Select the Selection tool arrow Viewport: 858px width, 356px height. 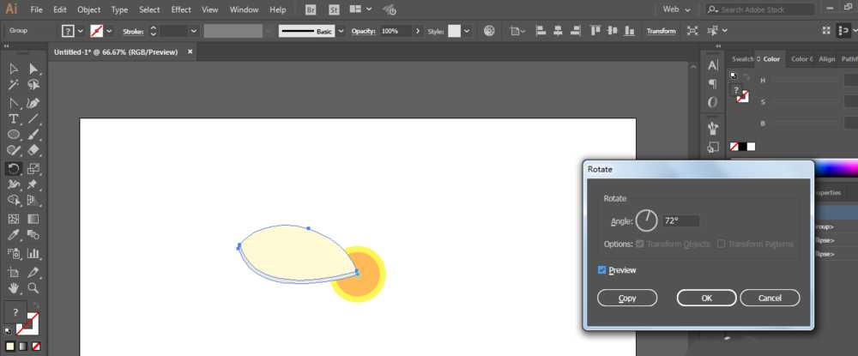click(14, 69)
